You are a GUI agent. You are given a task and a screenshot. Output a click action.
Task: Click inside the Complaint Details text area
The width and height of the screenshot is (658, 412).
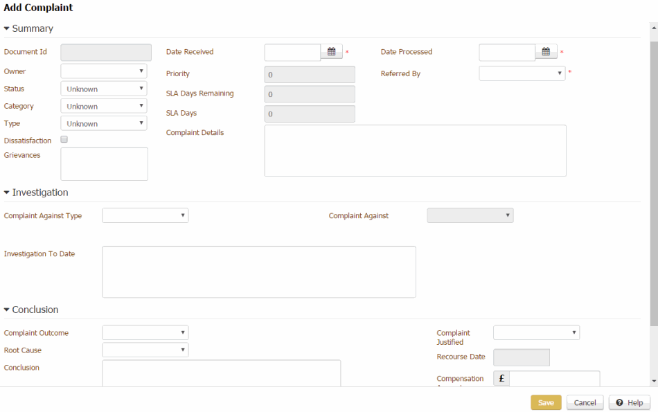pos(414,150)
